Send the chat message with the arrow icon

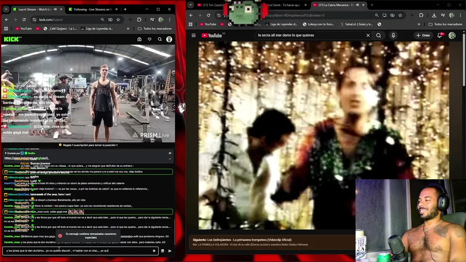coord(170,251)
